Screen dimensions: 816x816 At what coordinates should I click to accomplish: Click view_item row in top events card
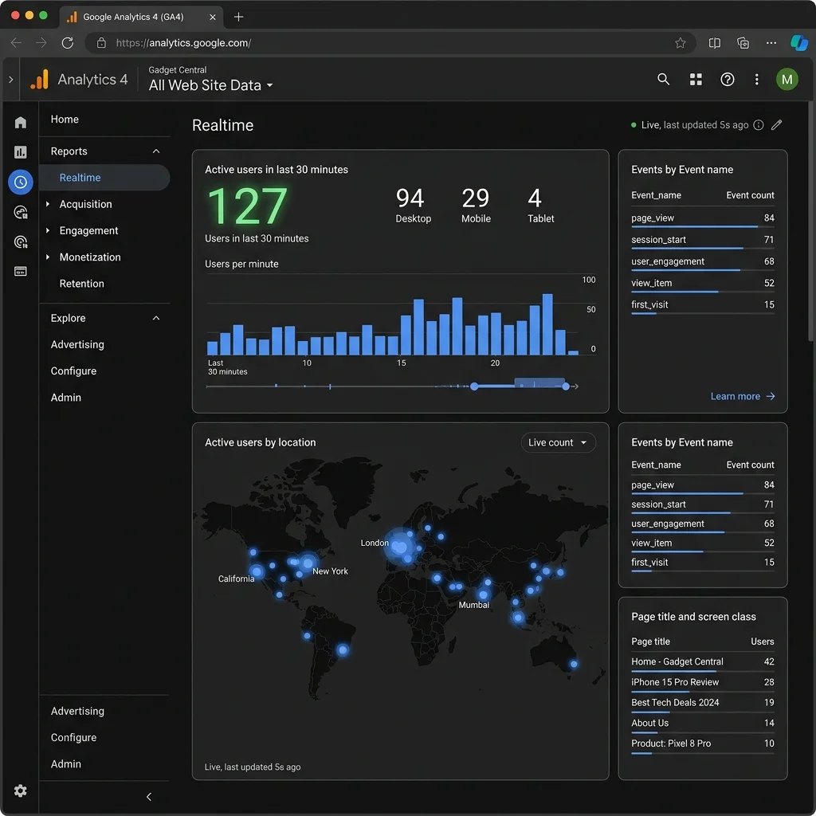(703, 284)
